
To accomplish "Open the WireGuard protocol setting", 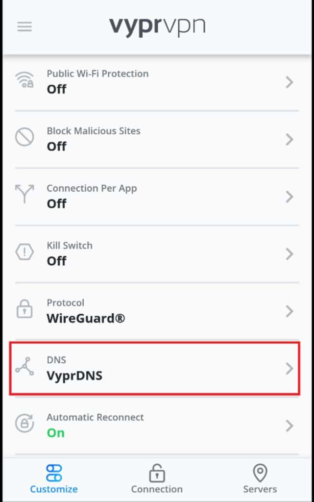I will 86,319.
